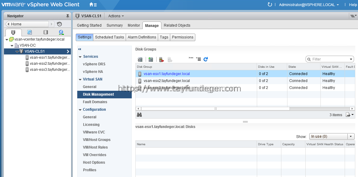
Task: Select vsan-esx2.tayfundeger.local disk group row
Action: (x=245, y=81)
